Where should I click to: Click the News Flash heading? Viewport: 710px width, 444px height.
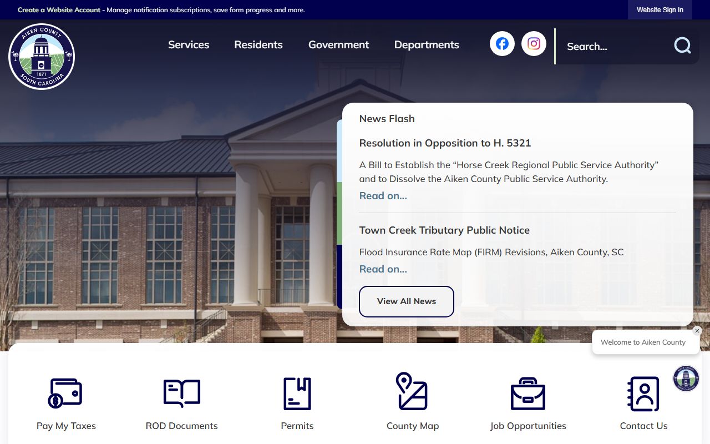point(387,119)
